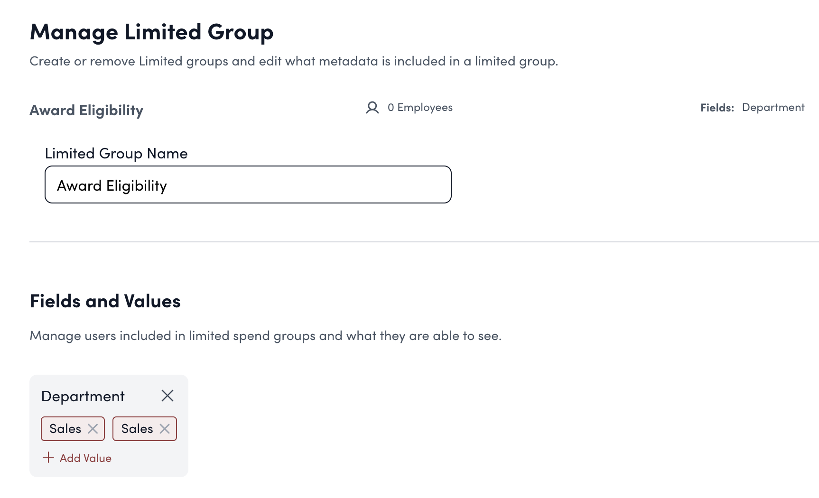819x498 pixels.
Task: Click the plus icon beside Add Value
Action: coord(48,458)
